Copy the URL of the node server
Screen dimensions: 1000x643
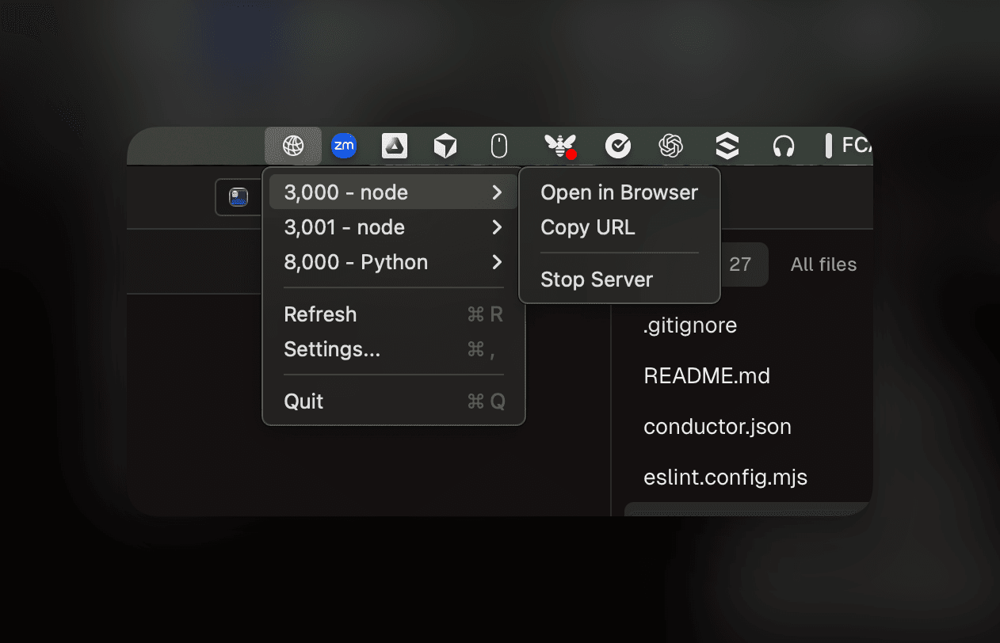point(588,227)
